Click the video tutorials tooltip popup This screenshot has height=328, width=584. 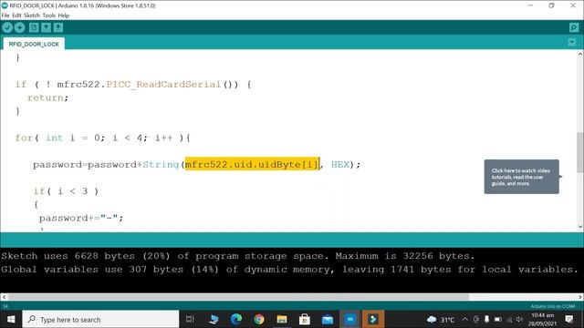coord(521,177)
